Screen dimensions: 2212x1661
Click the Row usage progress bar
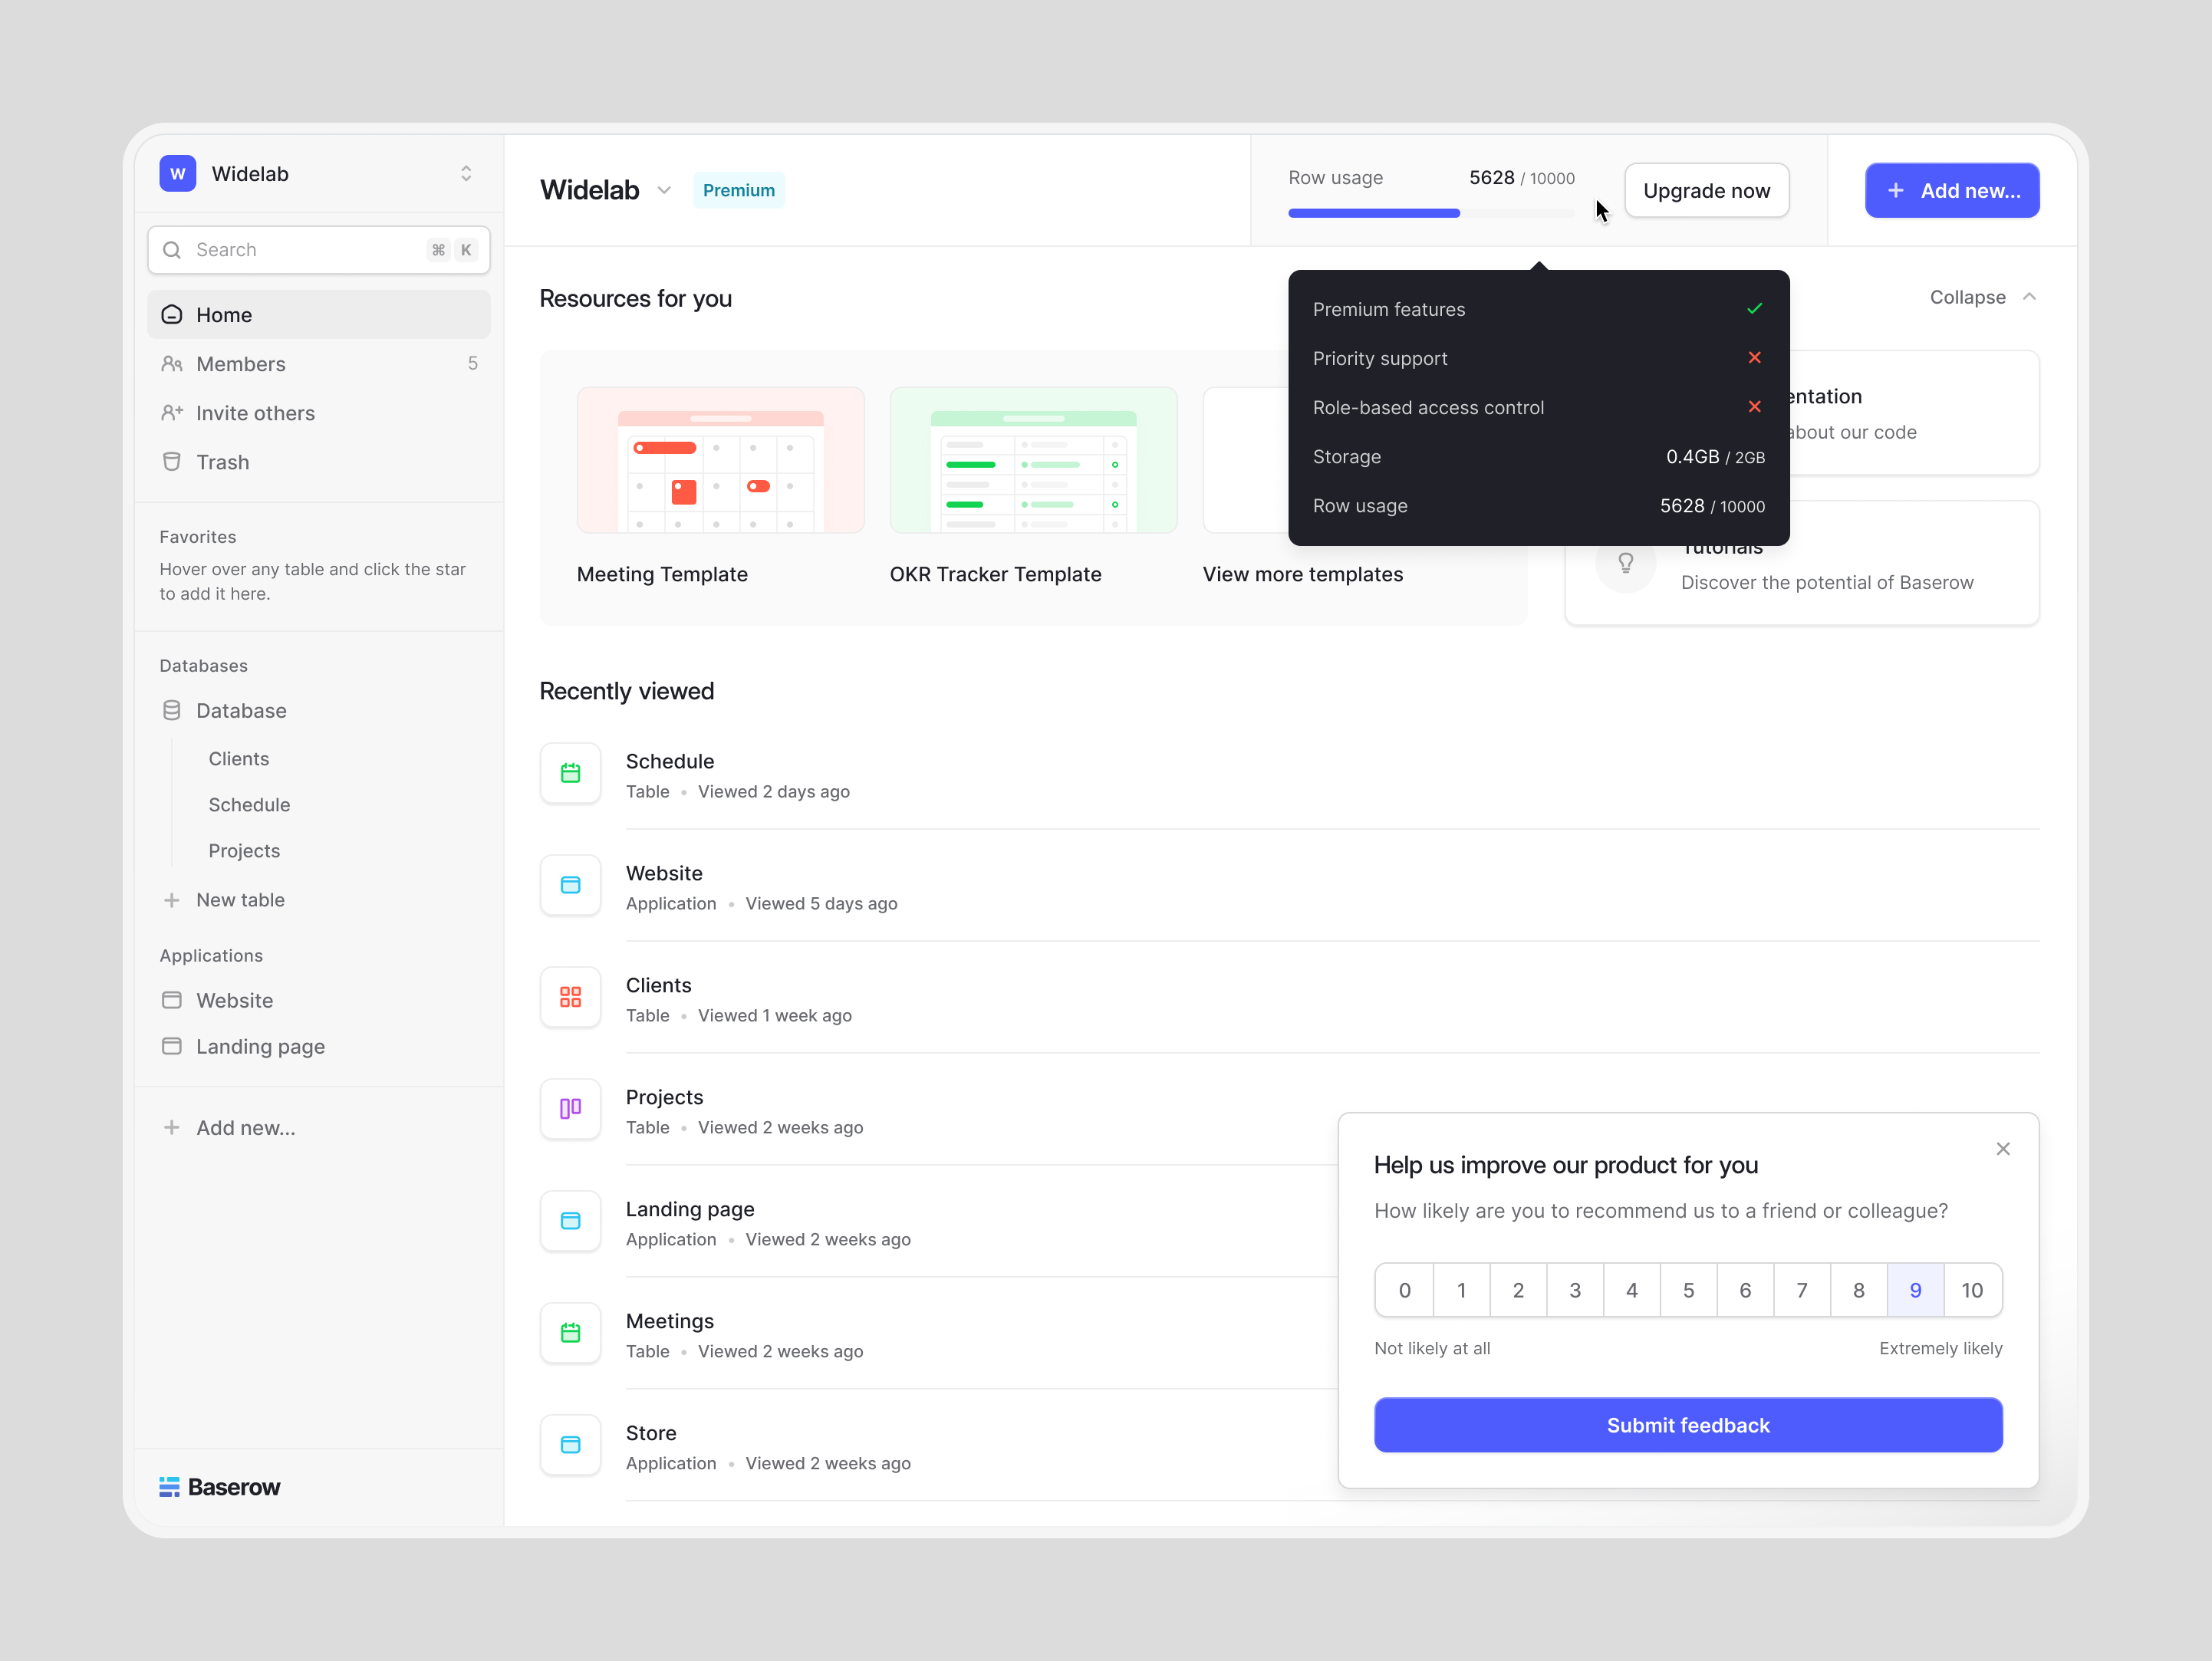click(x=1431, y=213)
